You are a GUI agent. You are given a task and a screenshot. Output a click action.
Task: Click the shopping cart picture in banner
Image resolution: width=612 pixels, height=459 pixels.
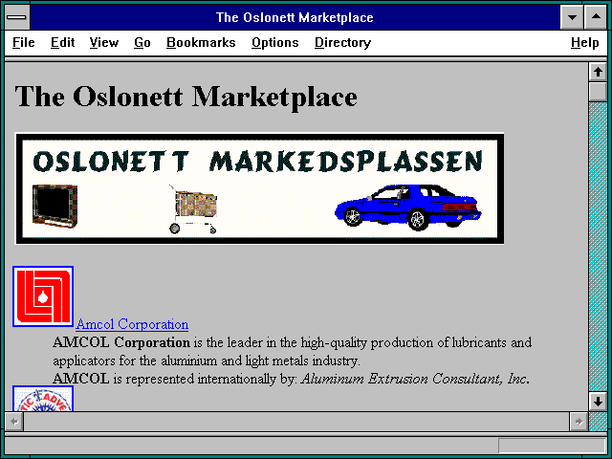coord(193,209)
